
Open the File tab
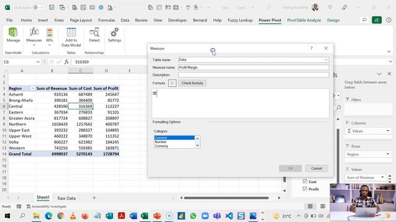click(9, 20)
